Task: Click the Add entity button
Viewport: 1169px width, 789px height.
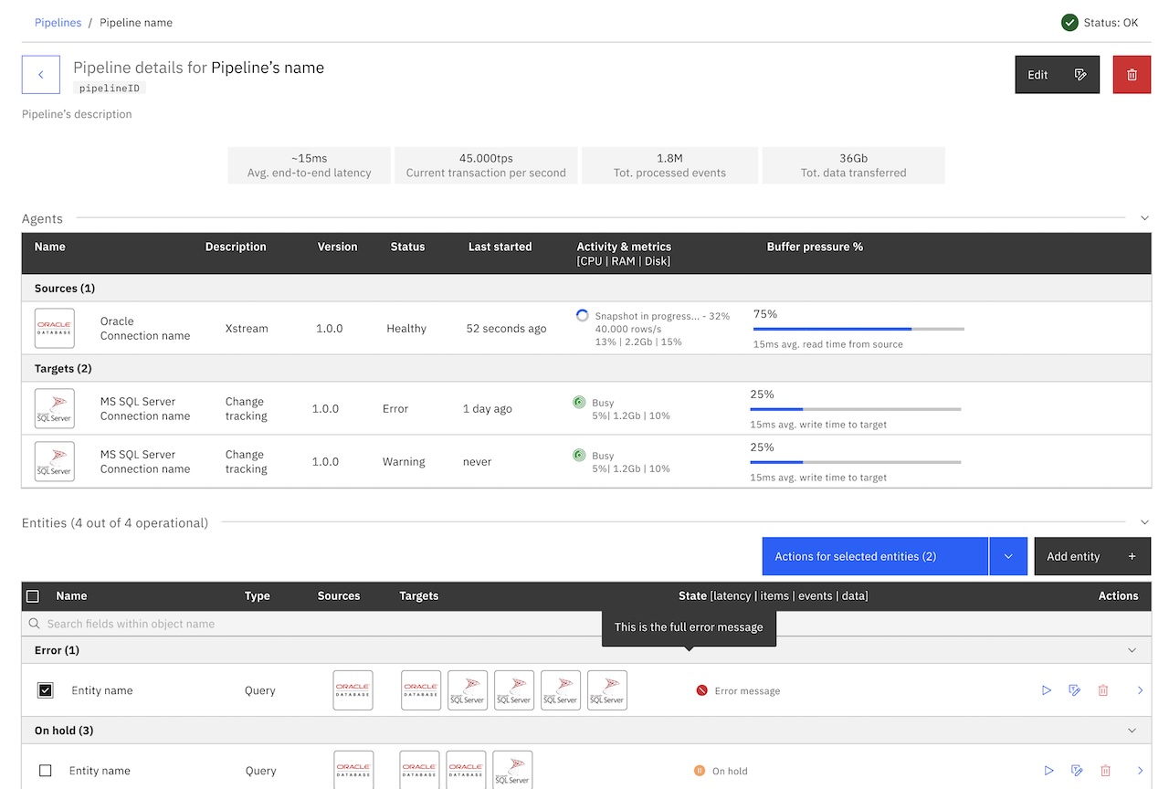Action: point(1092,556)
